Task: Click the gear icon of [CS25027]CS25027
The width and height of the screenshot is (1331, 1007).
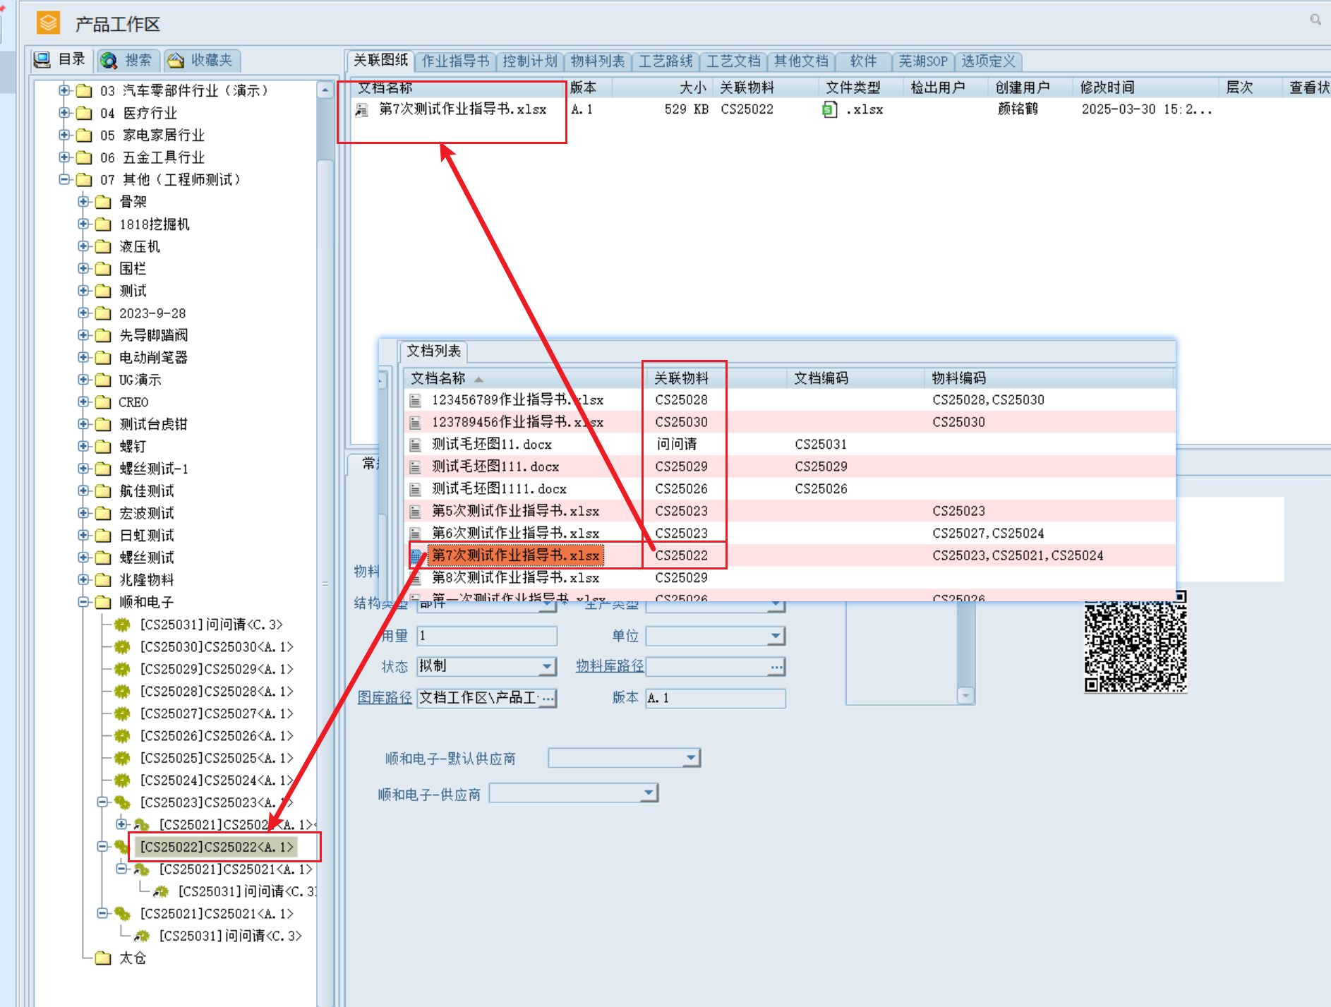Action: (123, 713)
